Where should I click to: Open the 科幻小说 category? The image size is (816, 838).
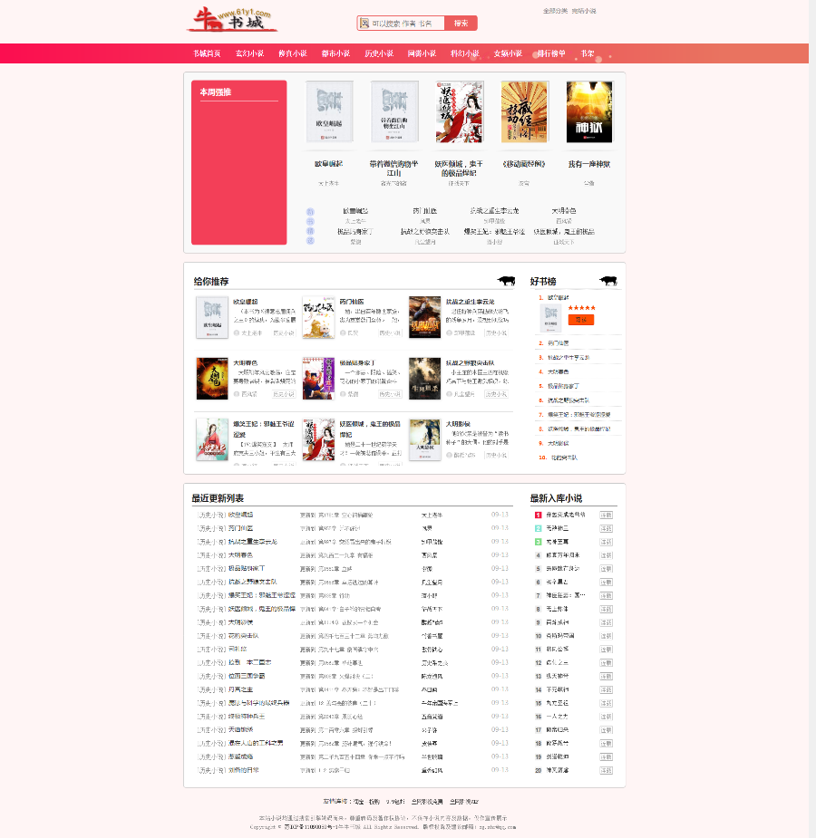[x=465, y=53]
